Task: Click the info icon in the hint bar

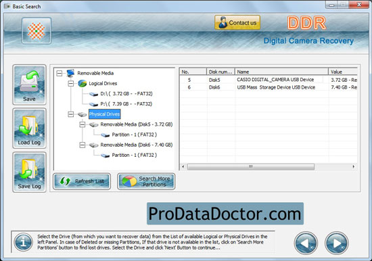Action: click(x=23, y=242)
